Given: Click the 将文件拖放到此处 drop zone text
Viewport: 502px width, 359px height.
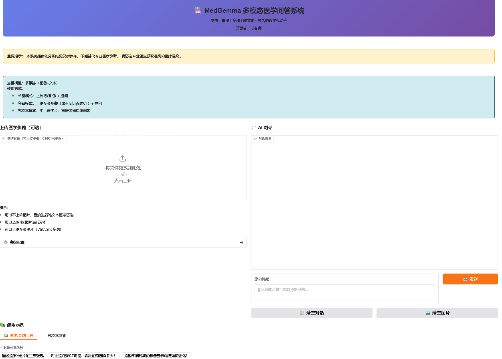Looking at the screenshot, I should point(123,168).
